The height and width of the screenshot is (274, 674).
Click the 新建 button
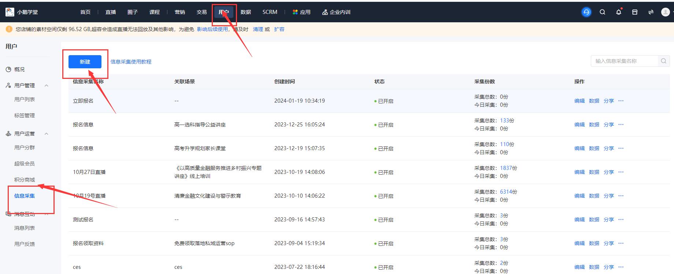tap(85, 62)
